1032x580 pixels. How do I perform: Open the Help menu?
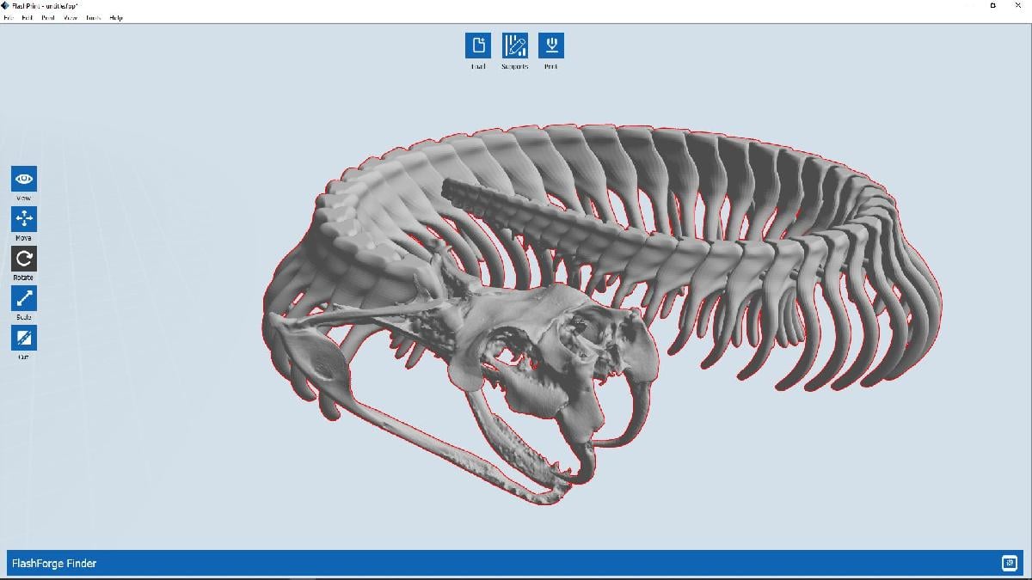116,17
